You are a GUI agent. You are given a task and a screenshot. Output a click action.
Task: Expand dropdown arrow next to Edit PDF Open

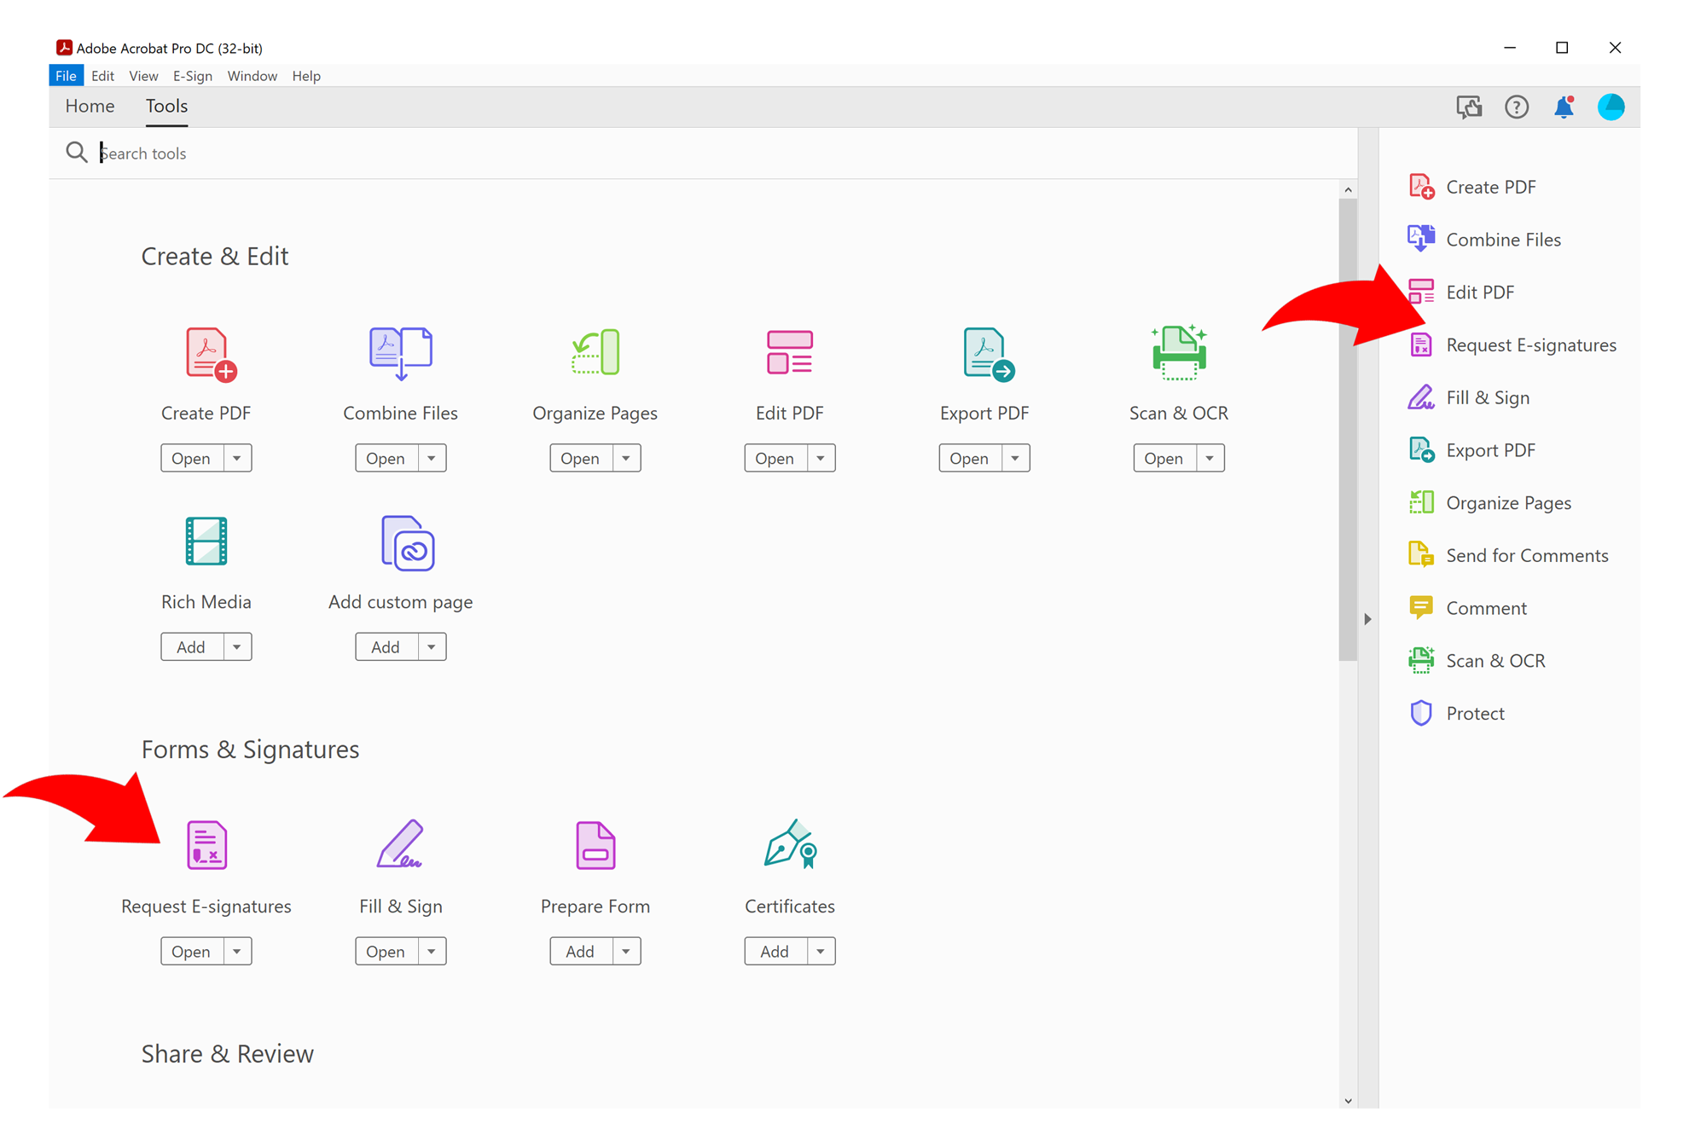pos(821,458)
